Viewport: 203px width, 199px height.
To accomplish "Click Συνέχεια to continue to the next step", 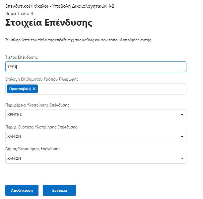I will tap(59, 190).
